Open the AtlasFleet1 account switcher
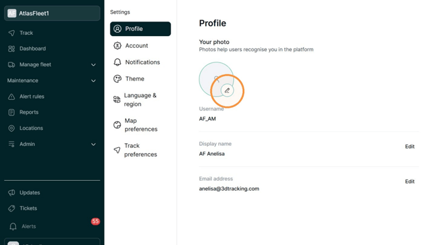The width and height of the screenshot is (441, 245). coord(52,13)
